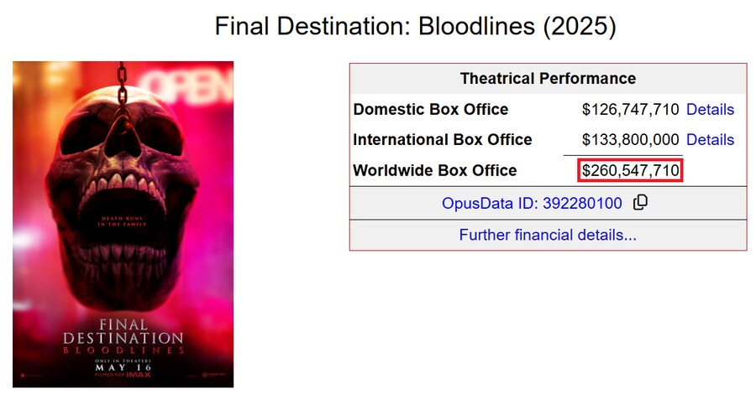Click the Death Runs in the Family tagline
This screenshot has height=399, width=756.
pyautogui.click(x=122, y=221)
